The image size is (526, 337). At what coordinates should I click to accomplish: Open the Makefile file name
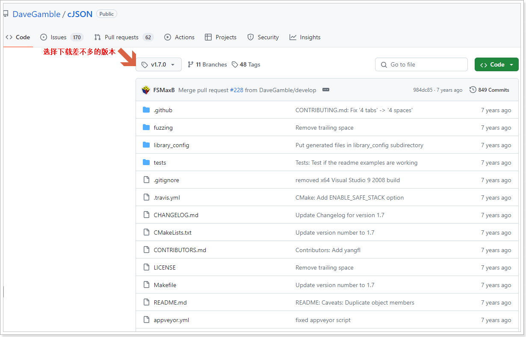(x=165, y=285)
